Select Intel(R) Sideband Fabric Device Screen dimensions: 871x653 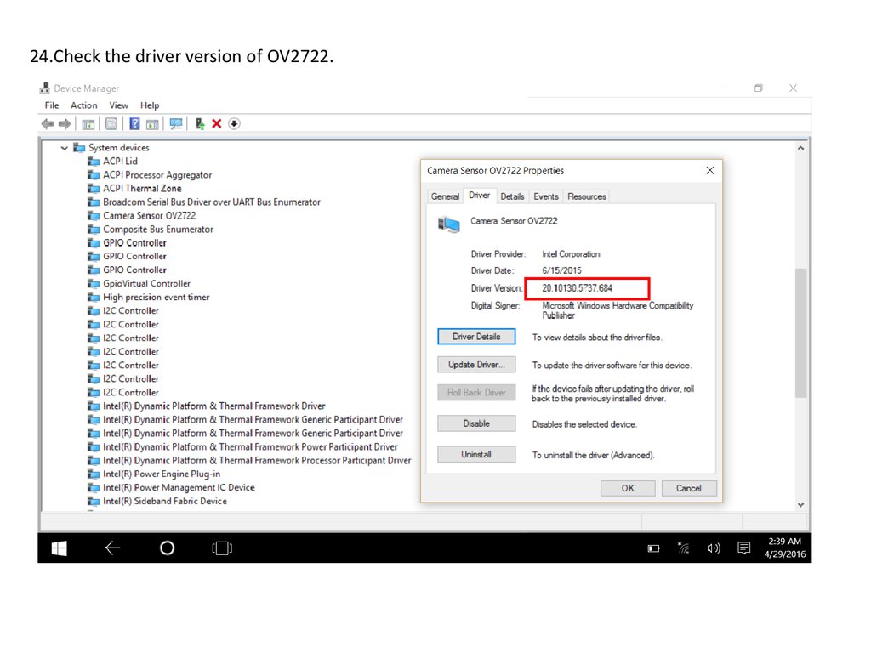coord(165,502)
